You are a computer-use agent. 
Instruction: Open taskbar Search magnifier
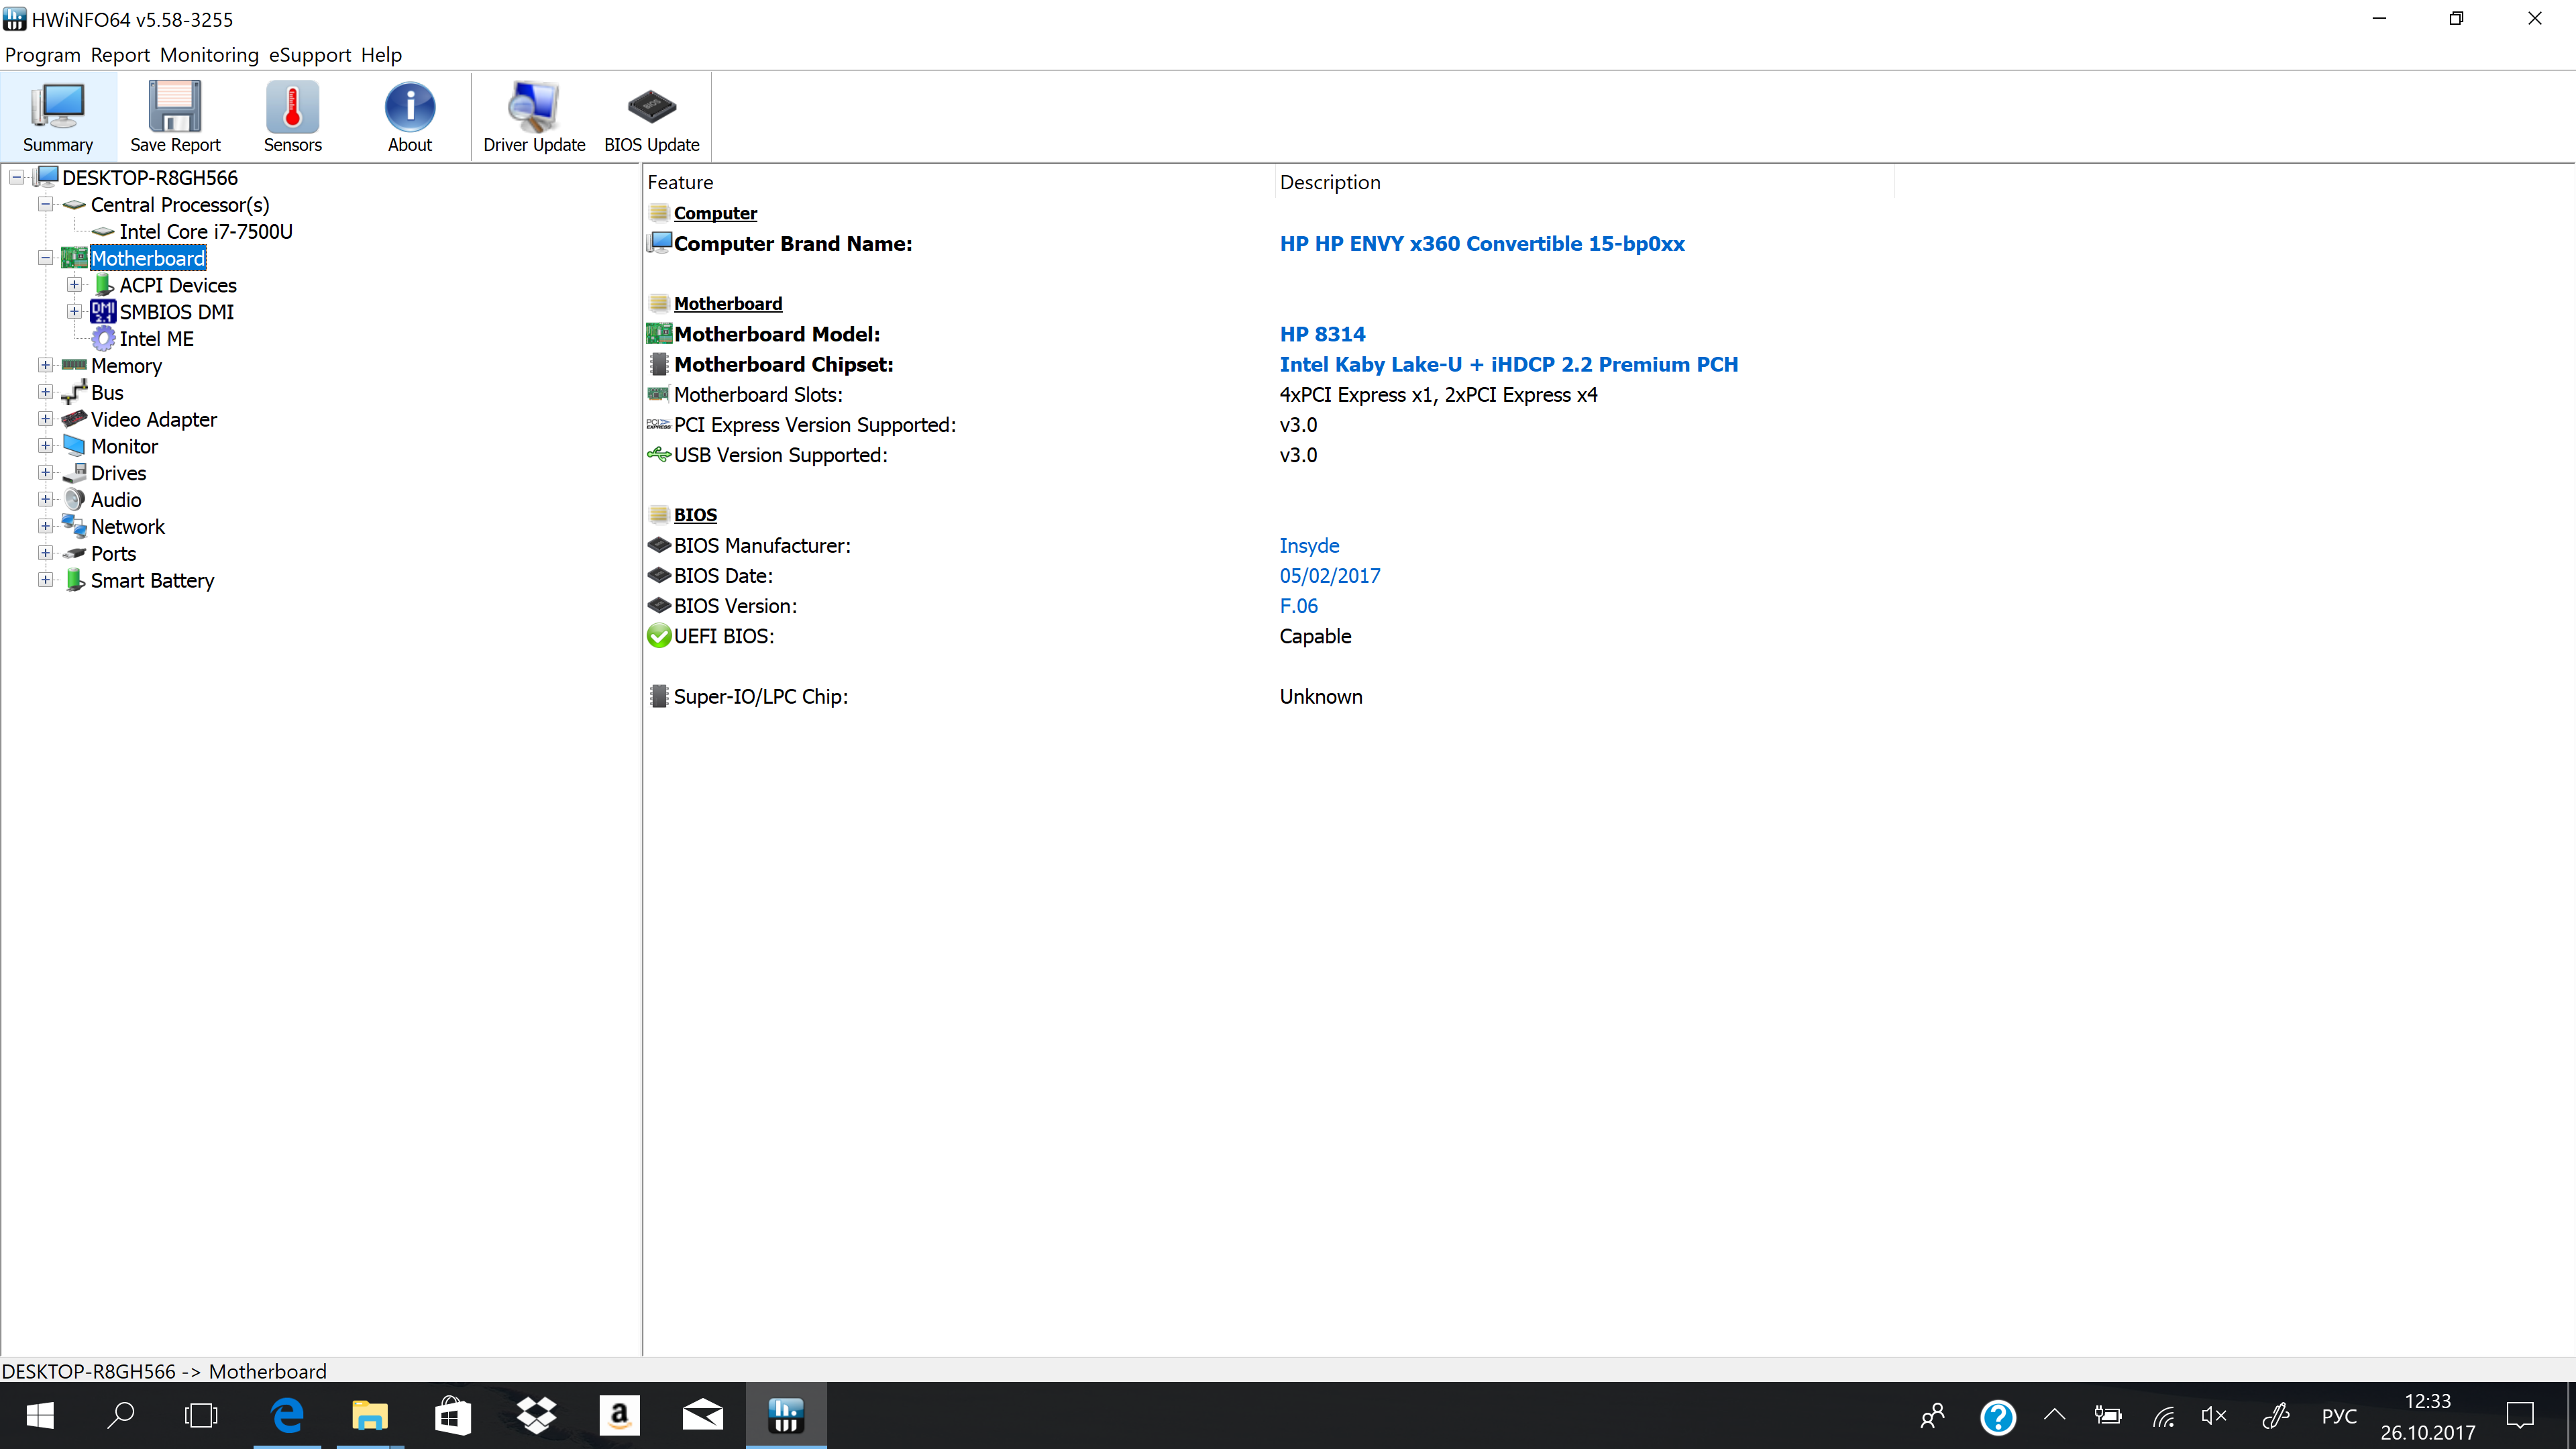121,1415
